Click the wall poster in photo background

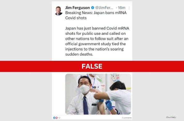(115, 77)
